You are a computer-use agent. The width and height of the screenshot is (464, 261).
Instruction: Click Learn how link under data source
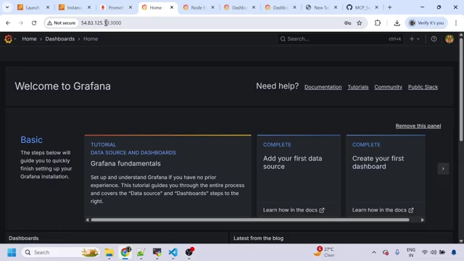pos(294,210)
